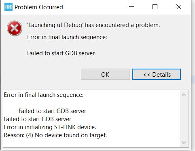
Task: Click the IDE logo in the title bar
Action: [8, 7]
